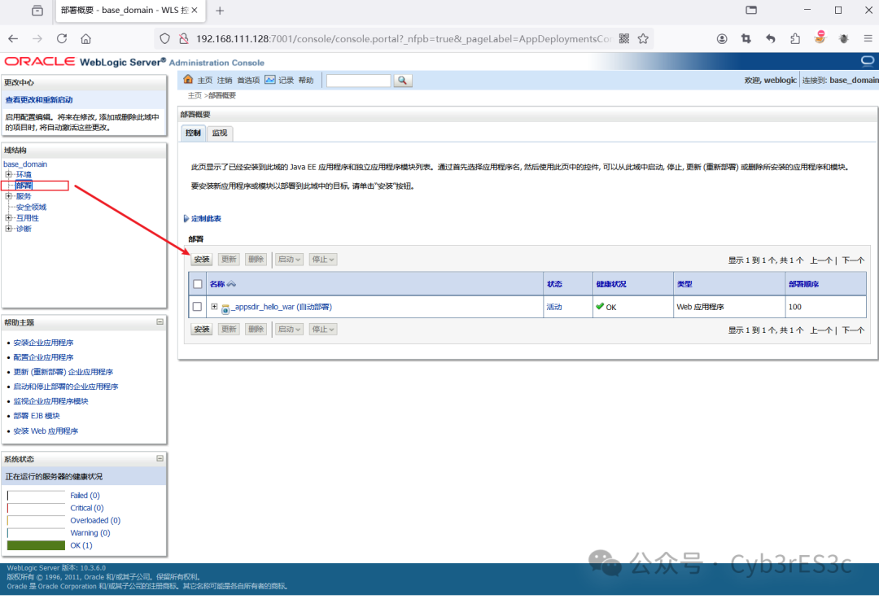Viewport: 879px width, 599px height.
Task: Click the lower 安装 button
Action: 202,330
